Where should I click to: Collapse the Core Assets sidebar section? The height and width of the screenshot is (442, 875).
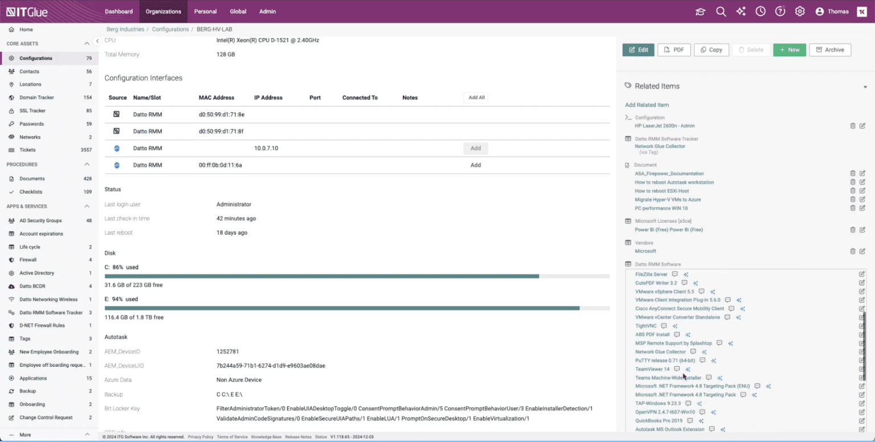tap(87, 44)
